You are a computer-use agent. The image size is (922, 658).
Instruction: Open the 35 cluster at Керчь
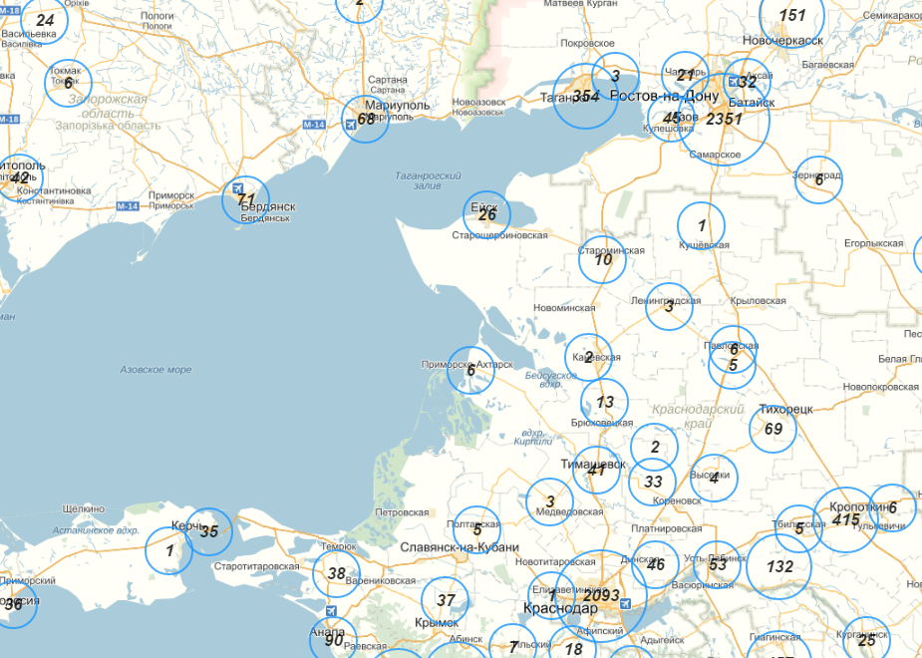208,531
